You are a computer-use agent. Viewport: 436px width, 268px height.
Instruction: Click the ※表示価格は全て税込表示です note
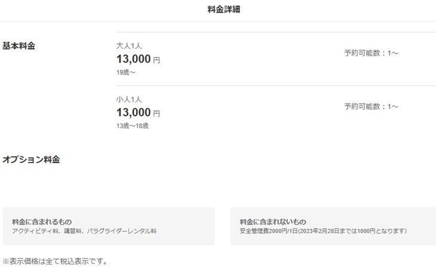(55, 261)
